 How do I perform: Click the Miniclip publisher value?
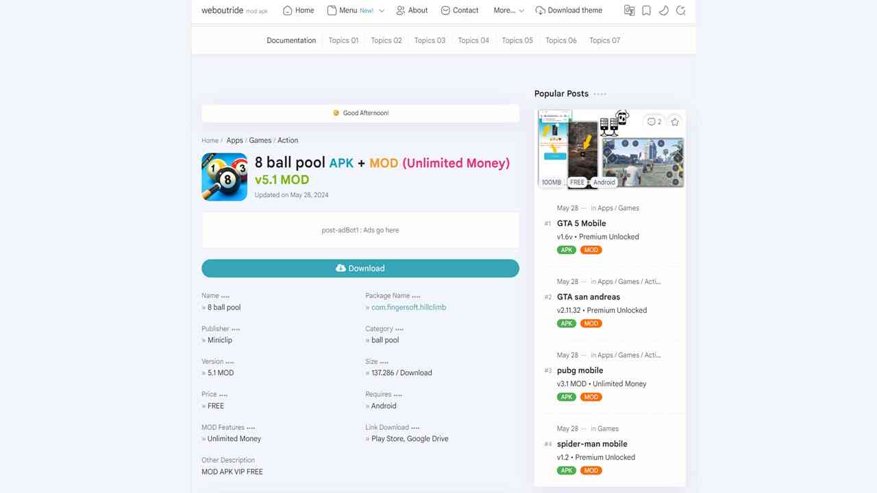coord(220,340)
